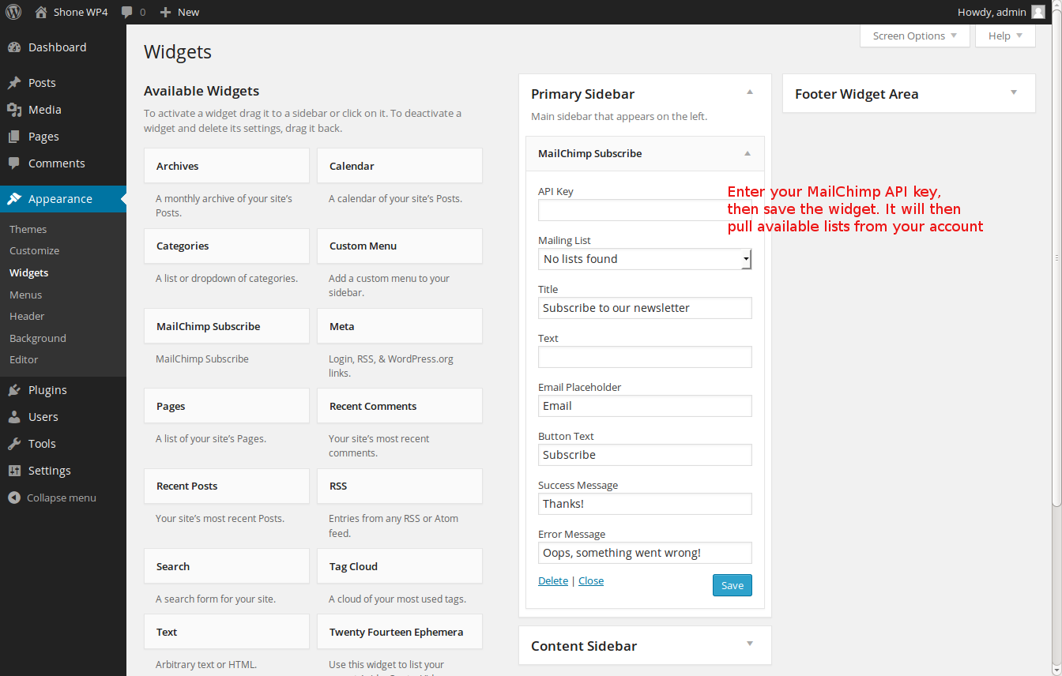
Task: Expand the Footer Widget Area arrow
Action: tap(1014, 92)
